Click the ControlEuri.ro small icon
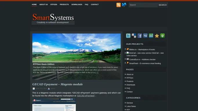The height and width of the screenshot is (111, 198). (x=128, y=59)
